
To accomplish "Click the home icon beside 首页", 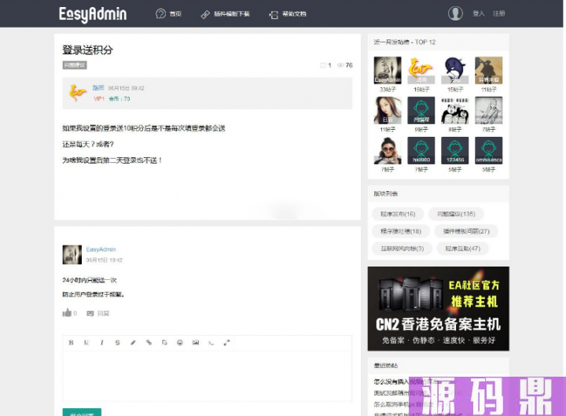I will coord(160,13).
